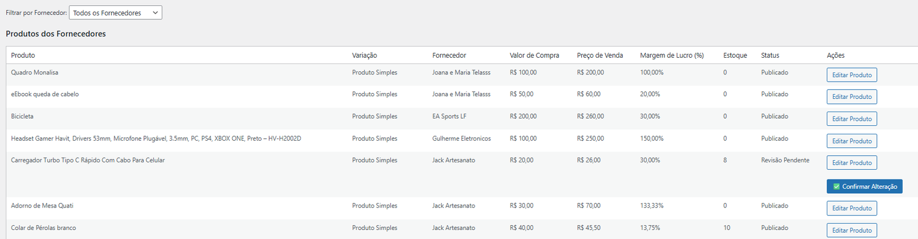Edit the Headset Gamer Havit product

(852, 141)
